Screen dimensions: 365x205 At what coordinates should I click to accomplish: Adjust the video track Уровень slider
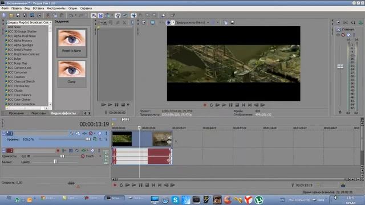[88, 139]
